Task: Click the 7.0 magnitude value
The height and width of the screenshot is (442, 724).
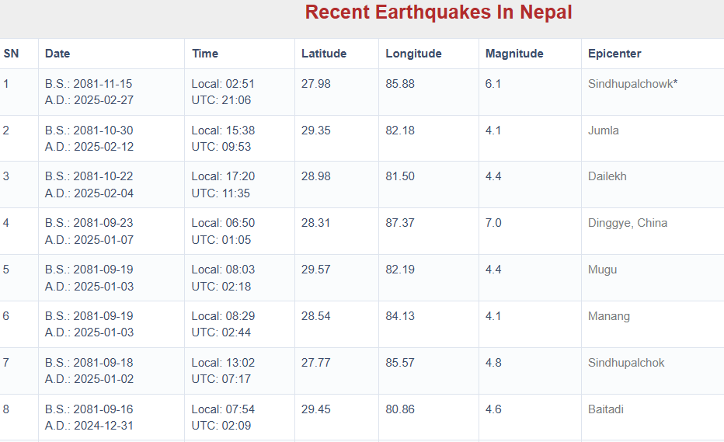Action: point(493,223)
